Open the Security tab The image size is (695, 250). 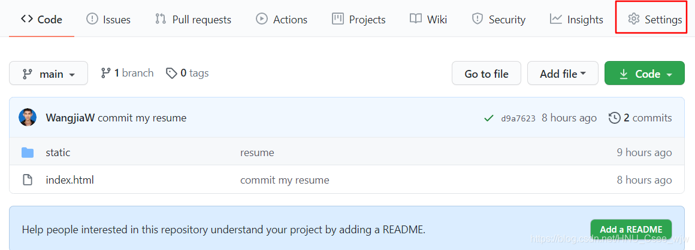498,20
